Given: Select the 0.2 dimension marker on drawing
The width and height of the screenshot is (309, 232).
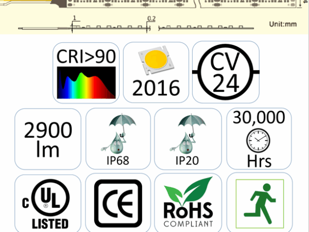Looking at the screenshot, I should [x=151, y=18].
